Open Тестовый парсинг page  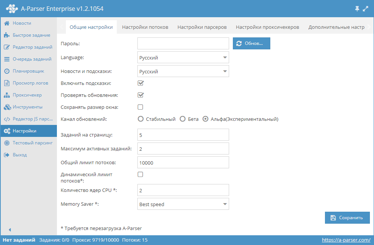28,143
